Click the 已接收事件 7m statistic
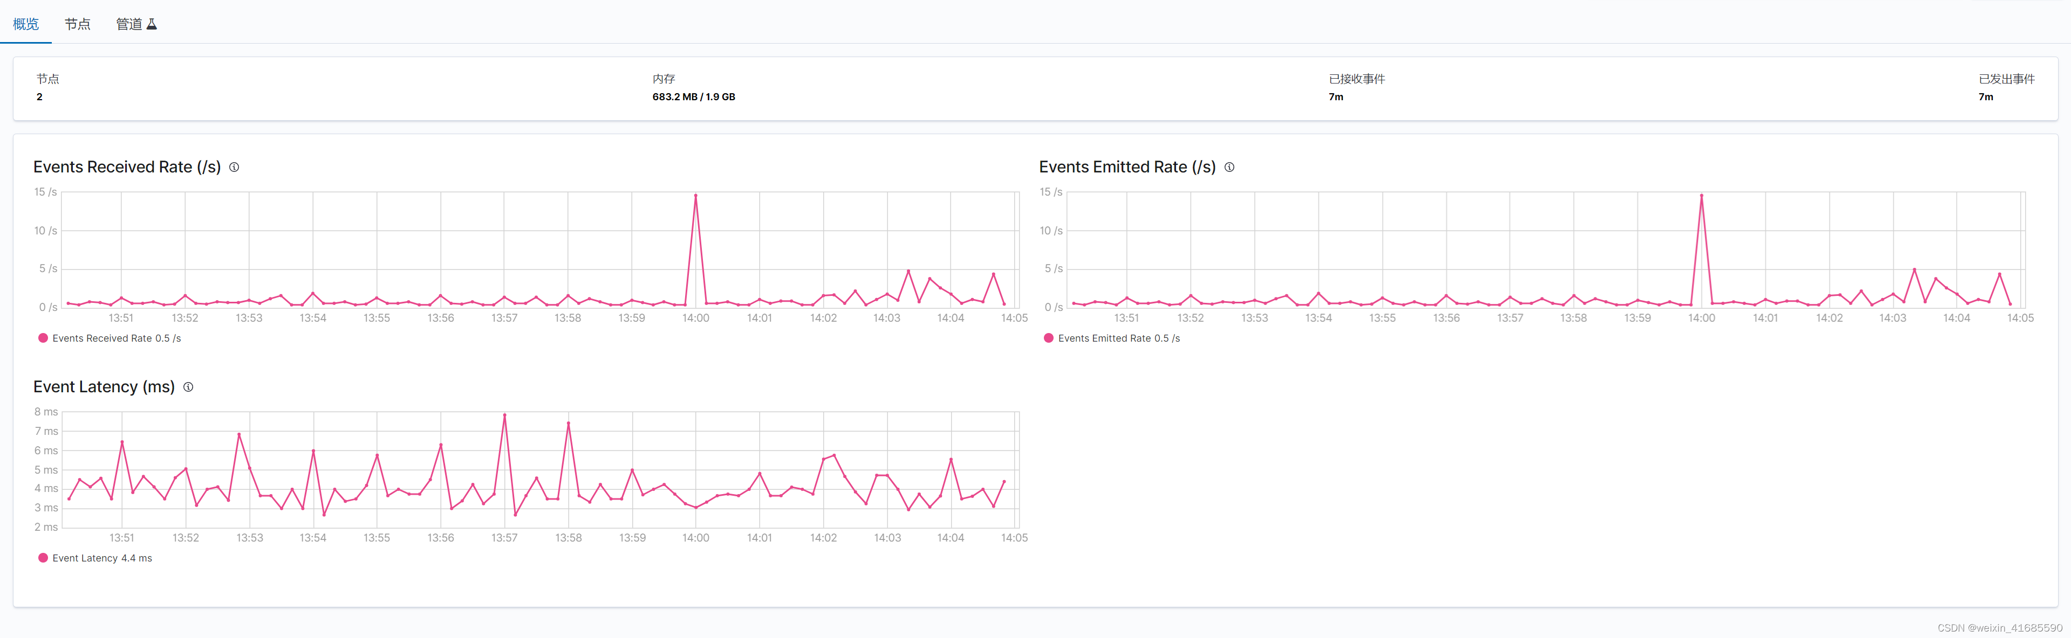2071x638 pixels. pyautogui.click(x=1335, y=96)
